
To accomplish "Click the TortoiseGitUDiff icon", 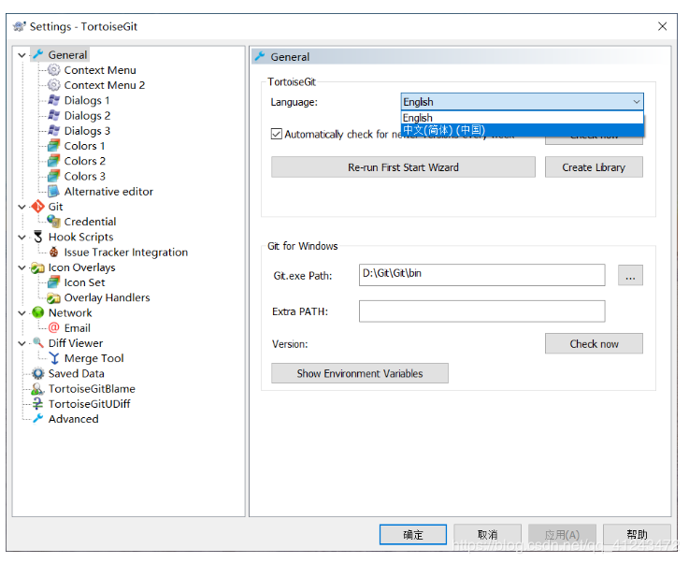I will coord(38,403).
